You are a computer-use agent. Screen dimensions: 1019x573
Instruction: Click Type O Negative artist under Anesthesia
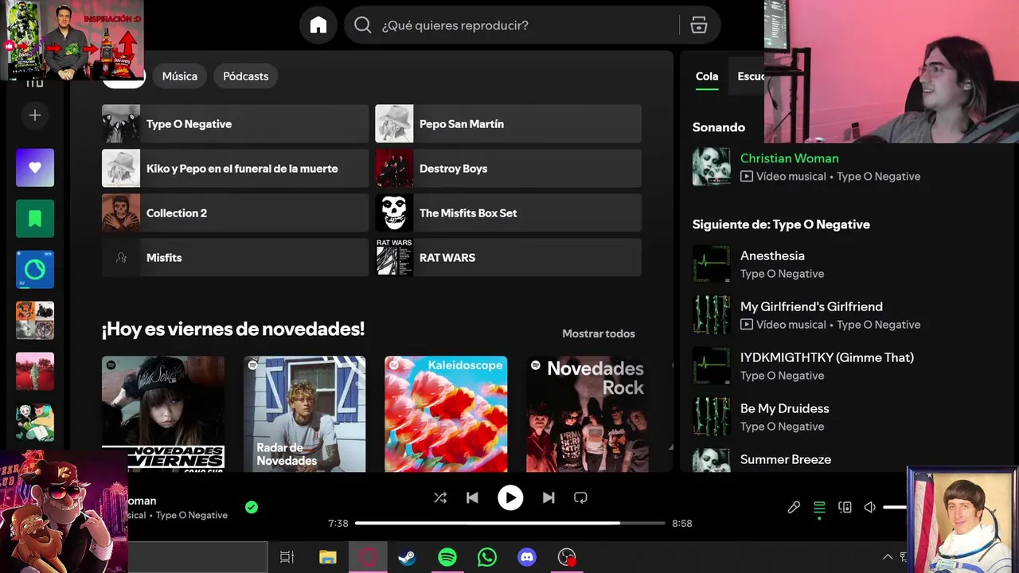point(782,274)
